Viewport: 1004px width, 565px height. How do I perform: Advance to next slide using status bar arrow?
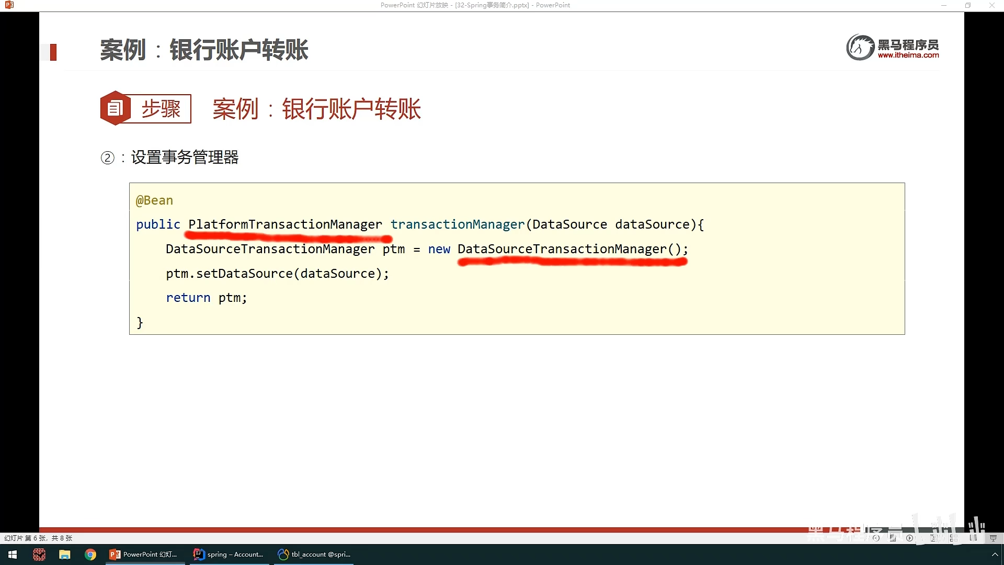[x=910, y=538]
